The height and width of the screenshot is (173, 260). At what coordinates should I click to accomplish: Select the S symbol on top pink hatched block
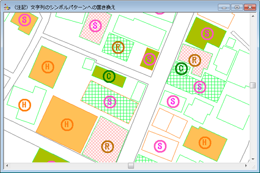95,26
